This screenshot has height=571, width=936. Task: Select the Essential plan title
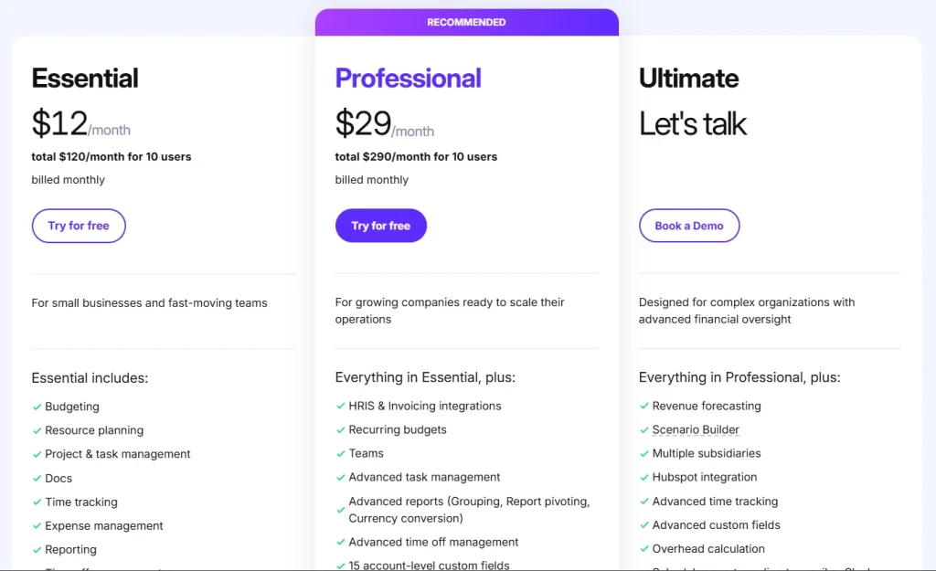tap(85, 79)
